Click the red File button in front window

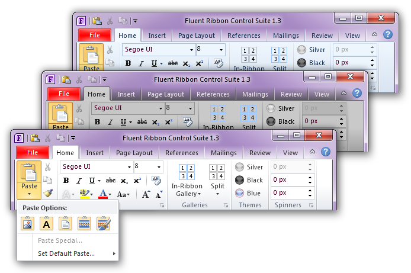pos(33,152)
